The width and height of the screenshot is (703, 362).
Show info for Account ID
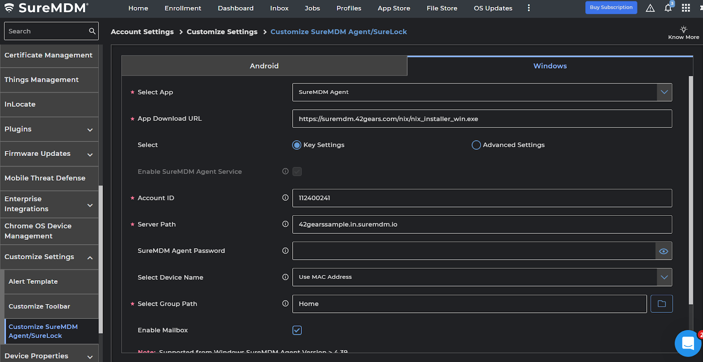(x=286, y=198)
